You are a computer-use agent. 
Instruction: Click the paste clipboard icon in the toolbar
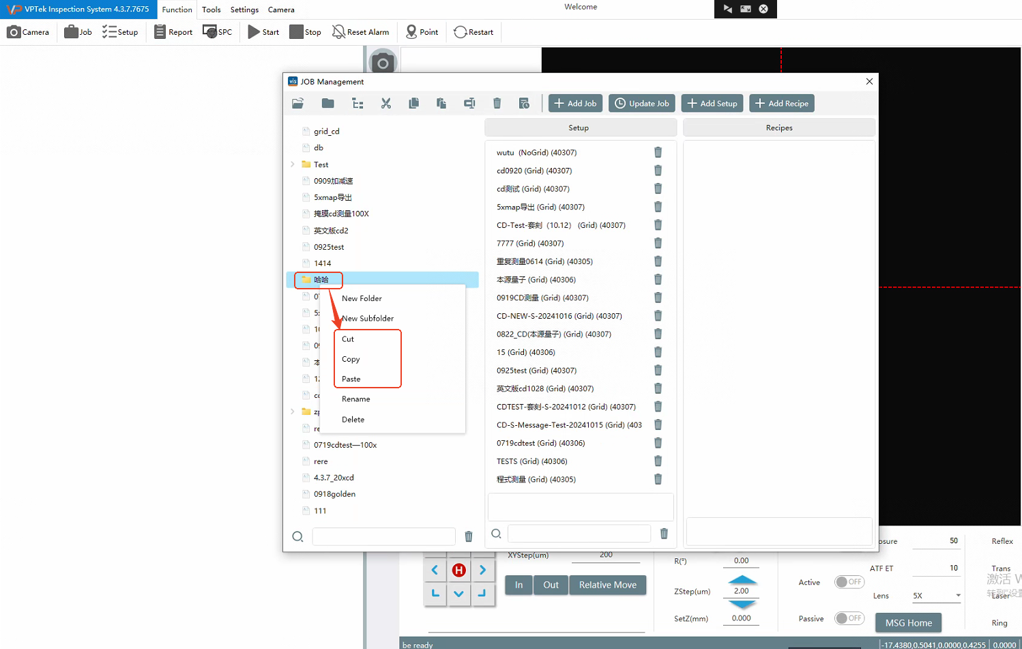441,103
